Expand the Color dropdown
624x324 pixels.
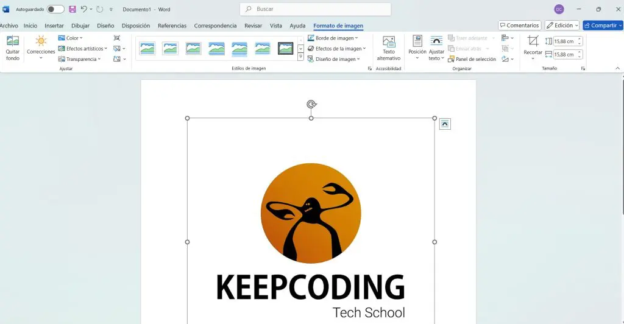click(x=71, y=38)
